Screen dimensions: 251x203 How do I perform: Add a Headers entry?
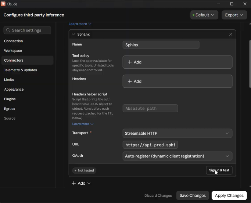(x=178, y=81)
